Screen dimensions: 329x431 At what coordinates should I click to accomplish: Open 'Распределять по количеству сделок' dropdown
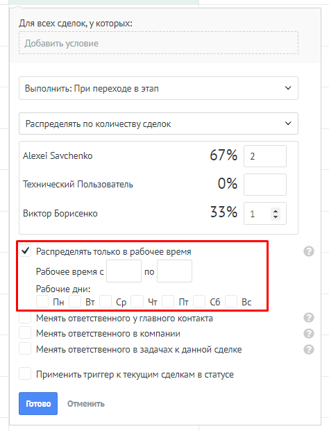pos(158,124)
